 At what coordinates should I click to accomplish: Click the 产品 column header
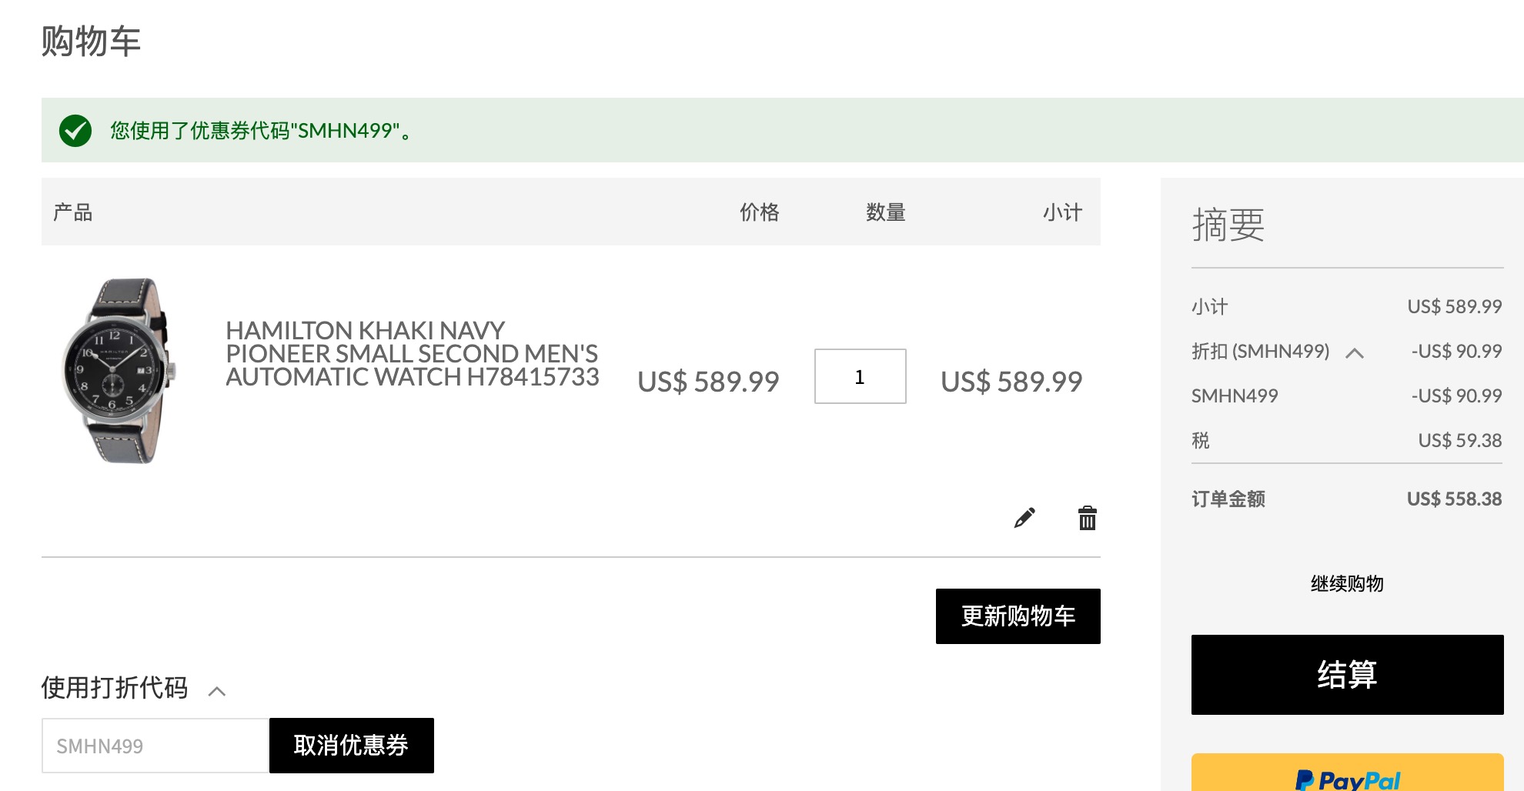(73, 212)
